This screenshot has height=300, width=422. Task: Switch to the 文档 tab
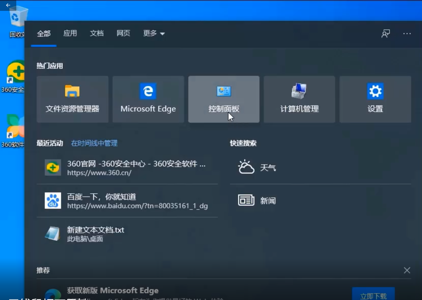click(97, 33)
